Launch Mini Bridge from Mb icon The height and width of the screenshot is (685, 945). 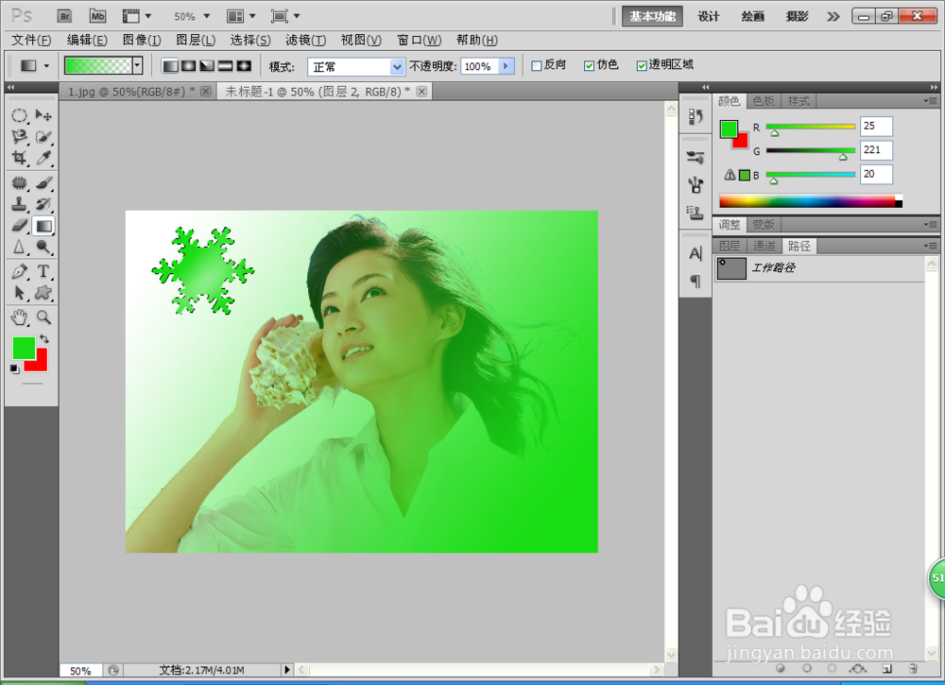coord(97,16)
